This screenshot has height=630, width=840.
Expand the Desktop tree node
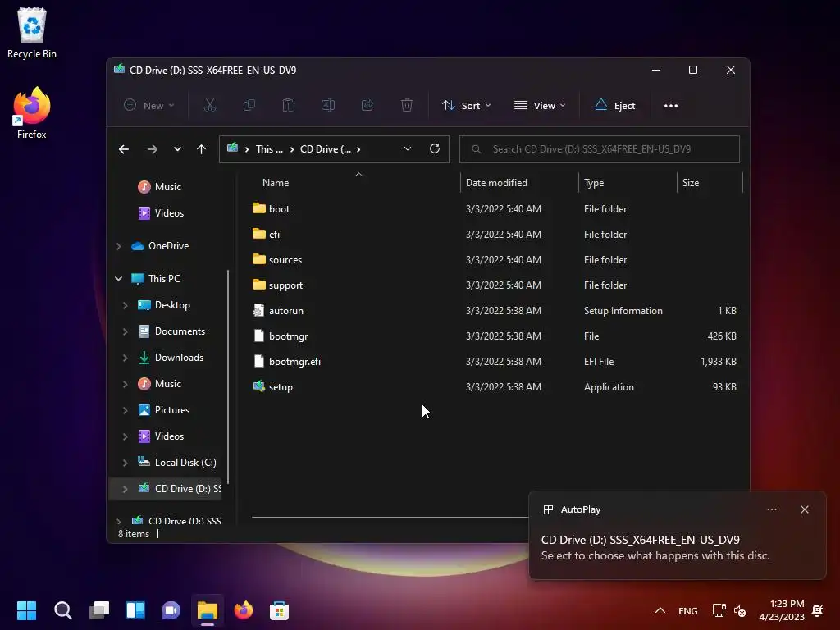point(126,305)
